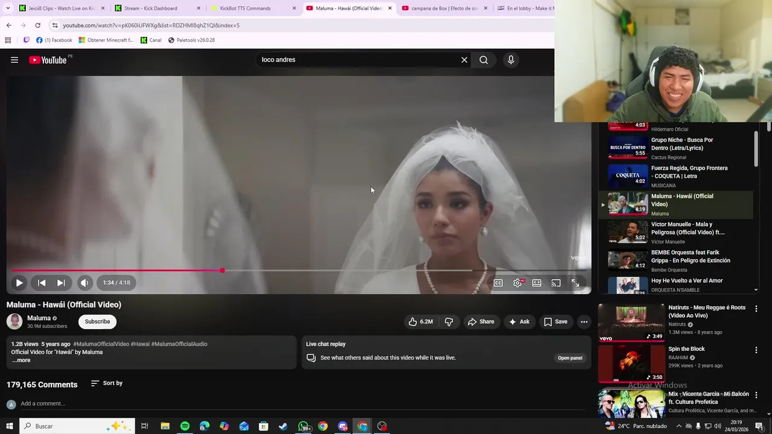Open options for Mix Vicente Garcia
The width and height of the screenshot is (772, 434).
coord(756,395)
